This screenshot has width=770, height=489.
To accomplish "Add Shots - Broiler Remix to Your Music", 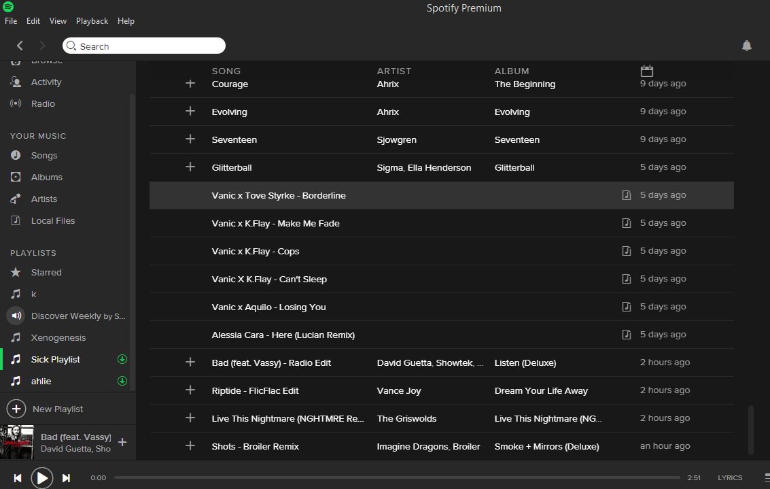I will [190, 445].
